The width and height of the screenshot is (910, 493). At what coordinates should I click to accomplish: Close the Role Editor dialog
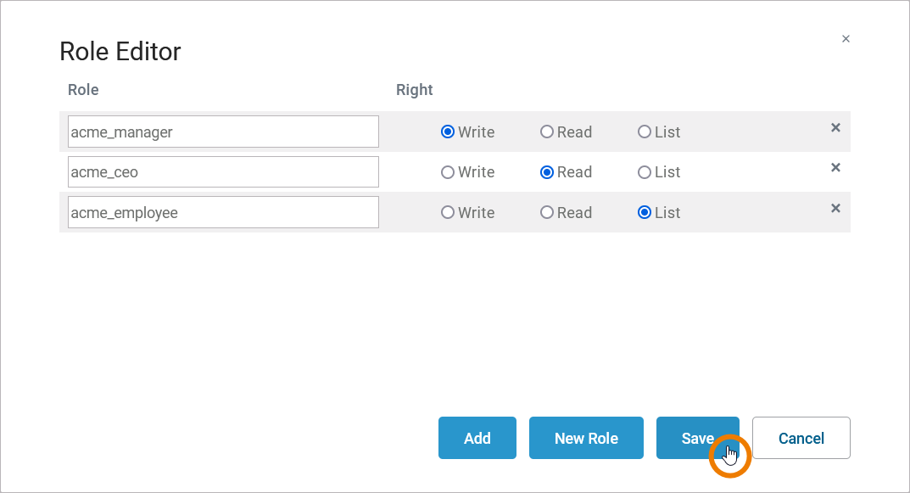(x=846, y=39)
